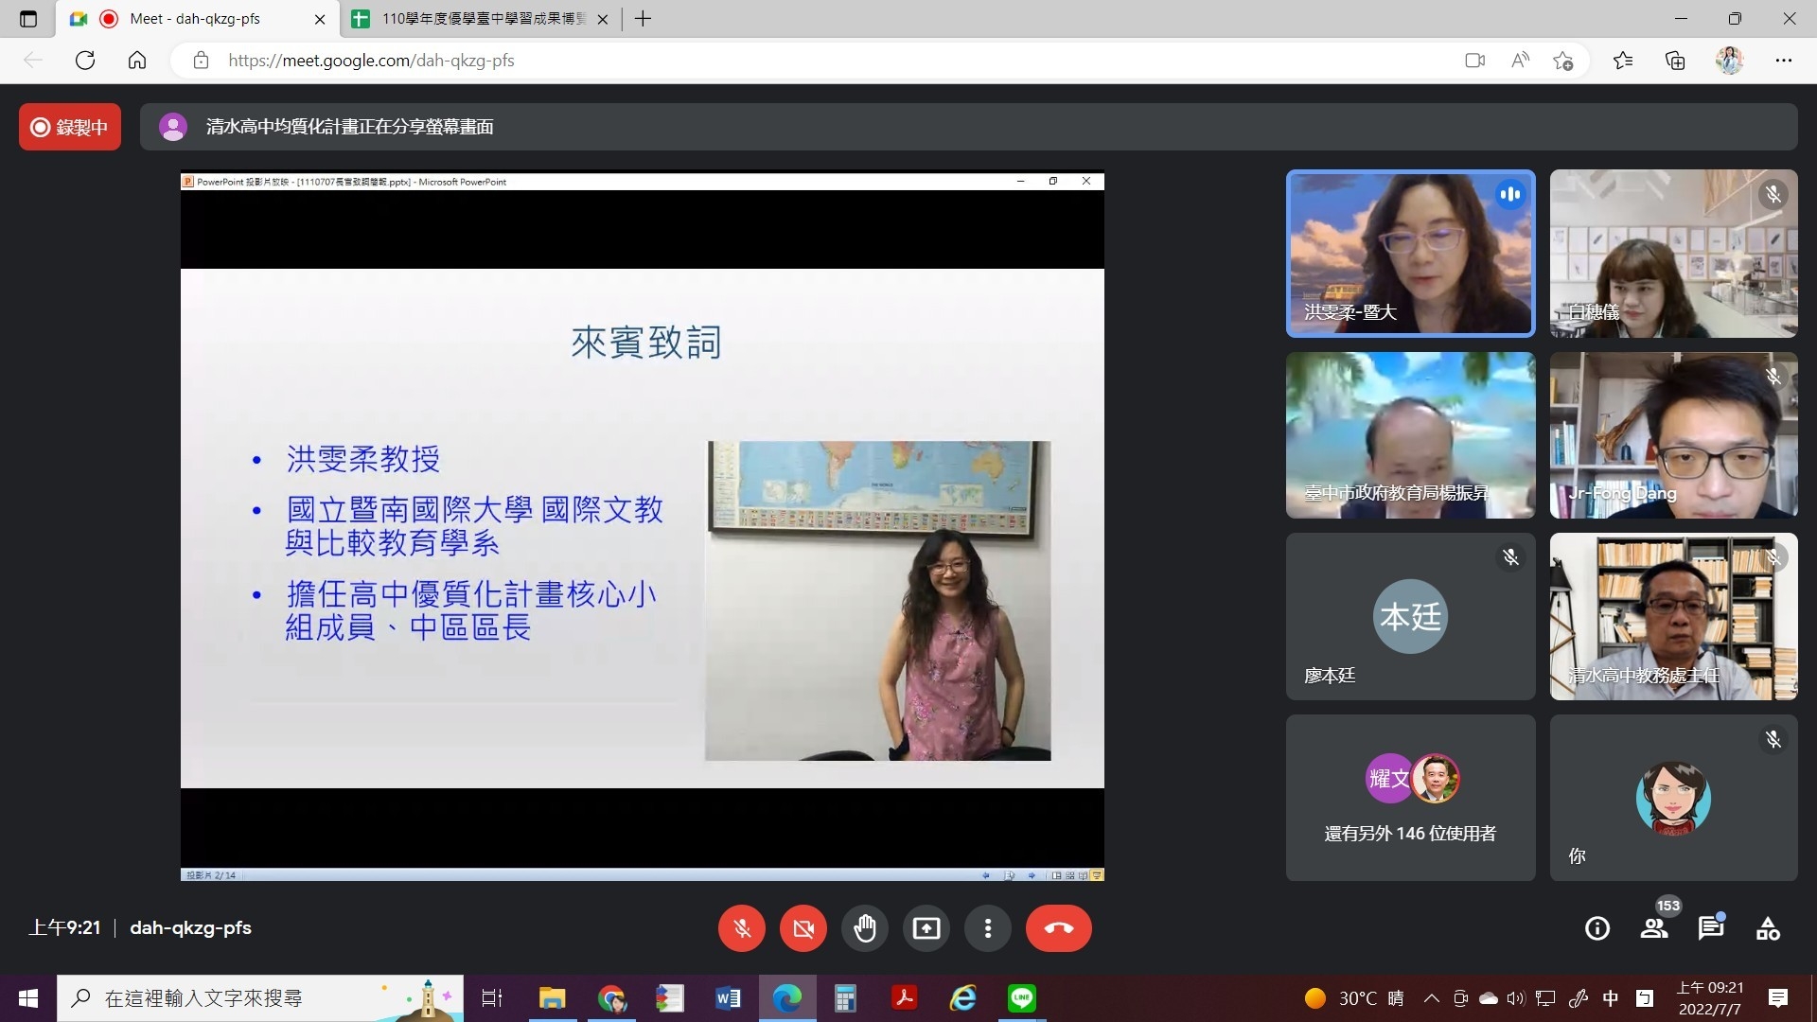The width and height of the screenshot is (1817, 1022).
Task: Open tile showing 還有另外 146 位使用者
Action: click(1410, 798)
